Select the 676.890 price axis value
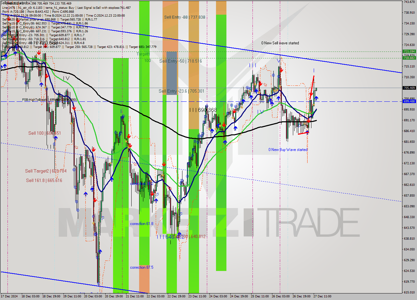This screenshot has width=417, height=300. 409,153
